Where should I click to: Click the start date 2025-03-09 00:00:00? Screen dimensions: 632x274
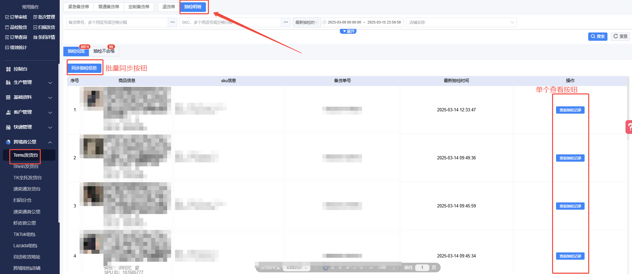coord(344,23)
